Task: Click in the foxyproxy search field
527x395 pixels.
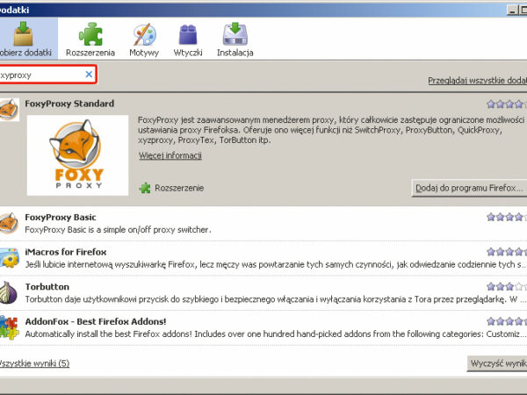Action: click(40, 75)
